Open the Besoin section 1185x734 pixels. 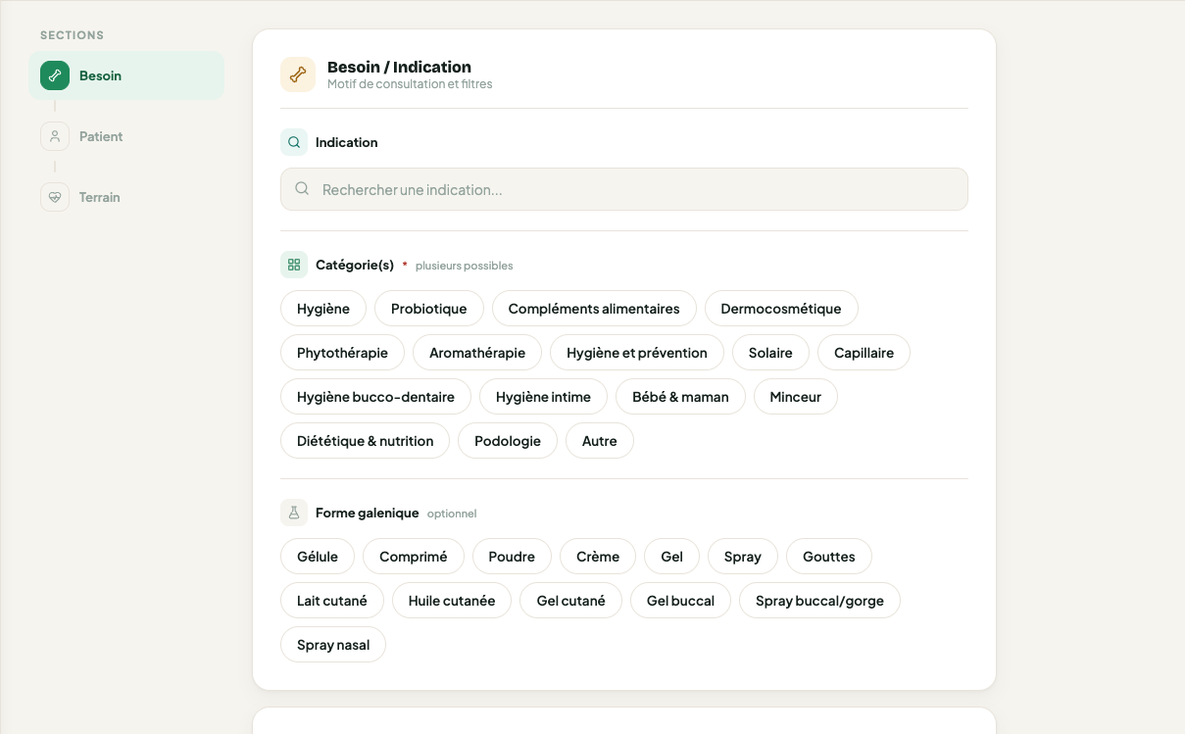point(126,75)
